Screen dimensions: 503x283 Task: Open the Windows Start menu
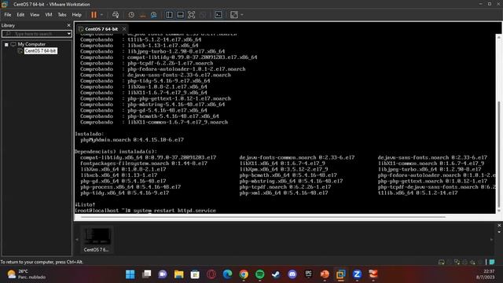click(130, 274)
